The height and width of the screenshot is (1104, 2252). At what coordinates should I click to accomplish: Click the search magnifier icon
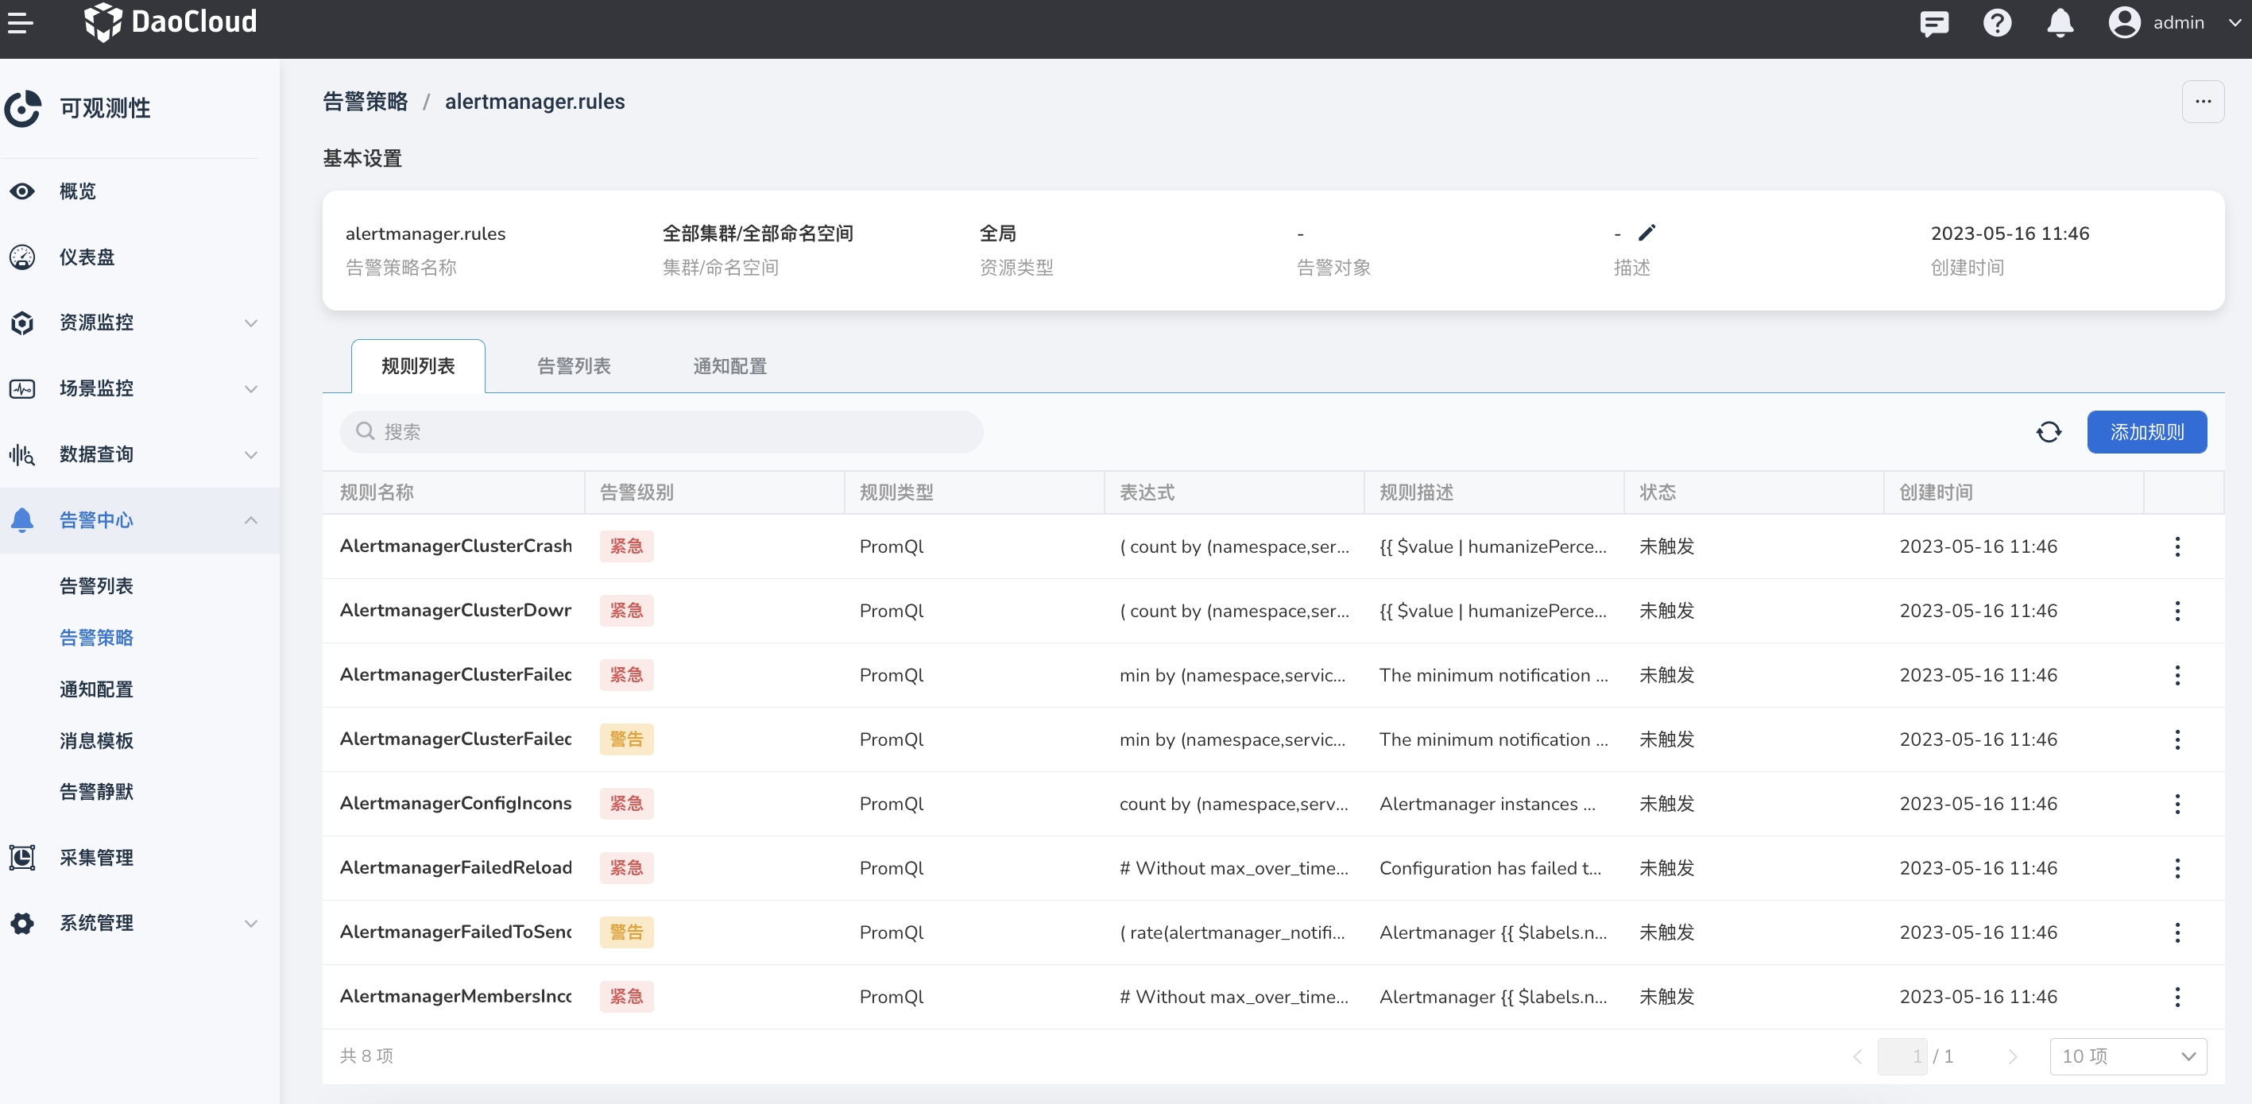point(366,432)
